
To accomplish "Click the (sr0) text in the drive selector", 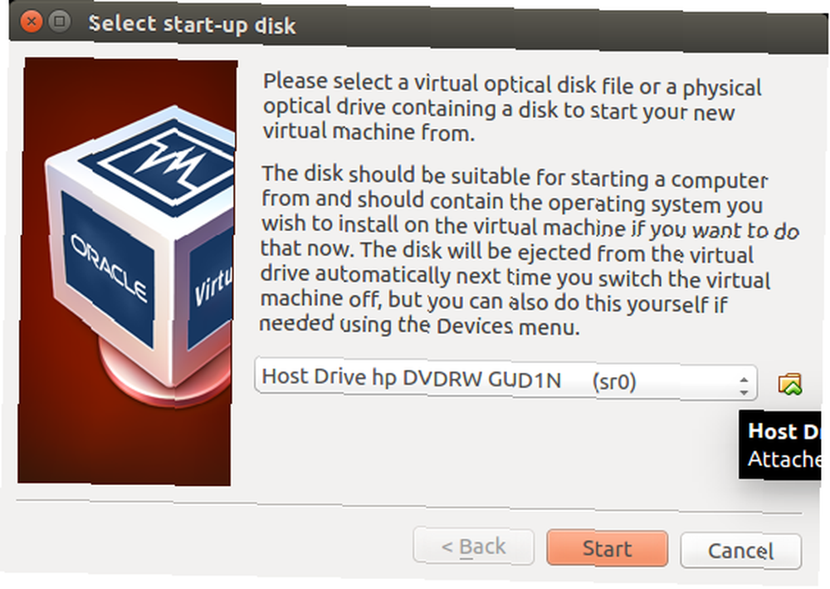I will (x=614, y=380).
